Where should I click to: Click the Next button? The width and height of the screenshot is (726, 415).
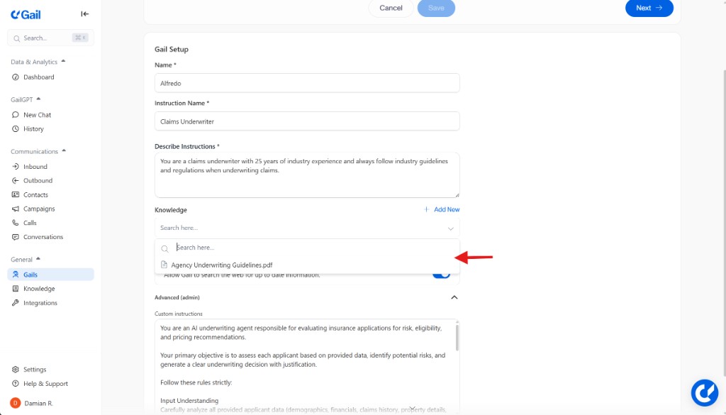tap(649, 9)
